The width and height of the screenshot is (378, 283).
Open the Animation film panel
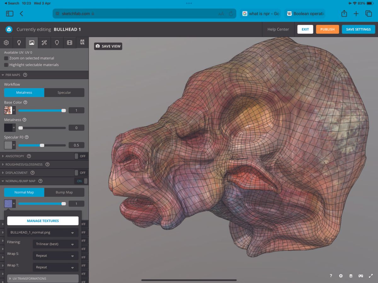tap(70, 42)
